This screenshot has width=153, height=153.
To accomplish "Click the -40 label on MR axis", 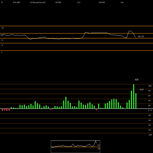I will tap(149, 120).
